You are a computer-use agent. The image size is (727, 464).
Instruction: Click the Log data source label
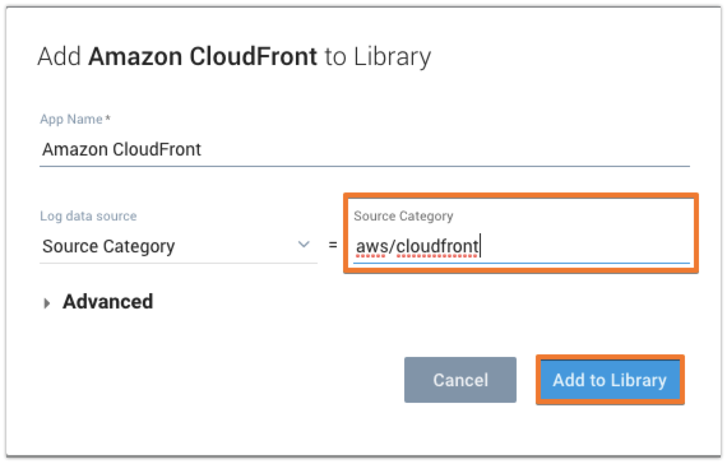pyautogui.click(x=89, y=216)
